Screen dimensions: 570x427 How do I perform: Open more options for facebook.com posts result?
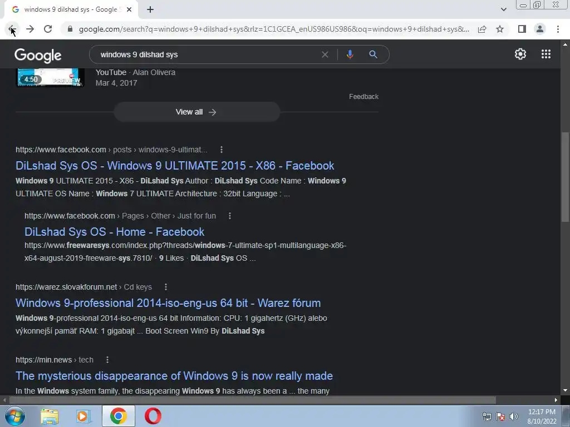222,150
